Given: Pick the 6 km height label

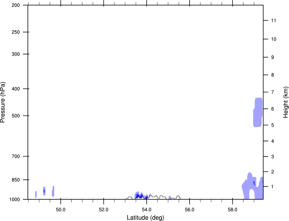Looking at the screenshot, I should tap(273, 109).
